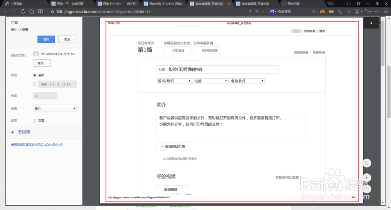This screenshot has width=391, height=210.
Task: Open the game controller toolbar icon
Action: click(x=323, y=11)
